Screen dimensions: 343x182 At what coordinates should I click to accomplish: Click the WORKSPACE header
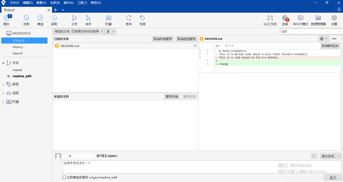click(x=21, y=33)
